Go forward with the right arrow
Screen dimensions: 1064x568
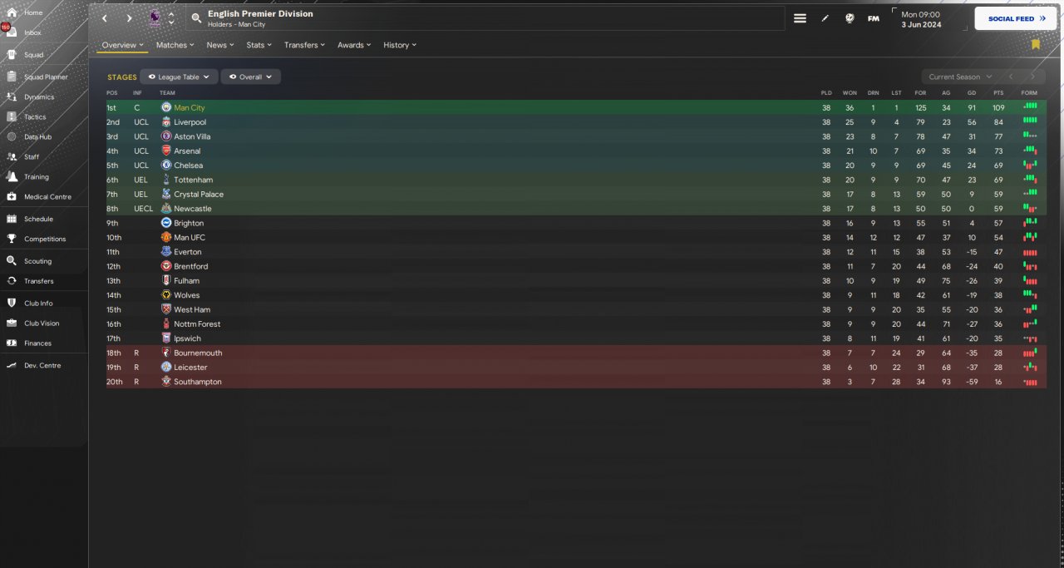coord(129,18)
